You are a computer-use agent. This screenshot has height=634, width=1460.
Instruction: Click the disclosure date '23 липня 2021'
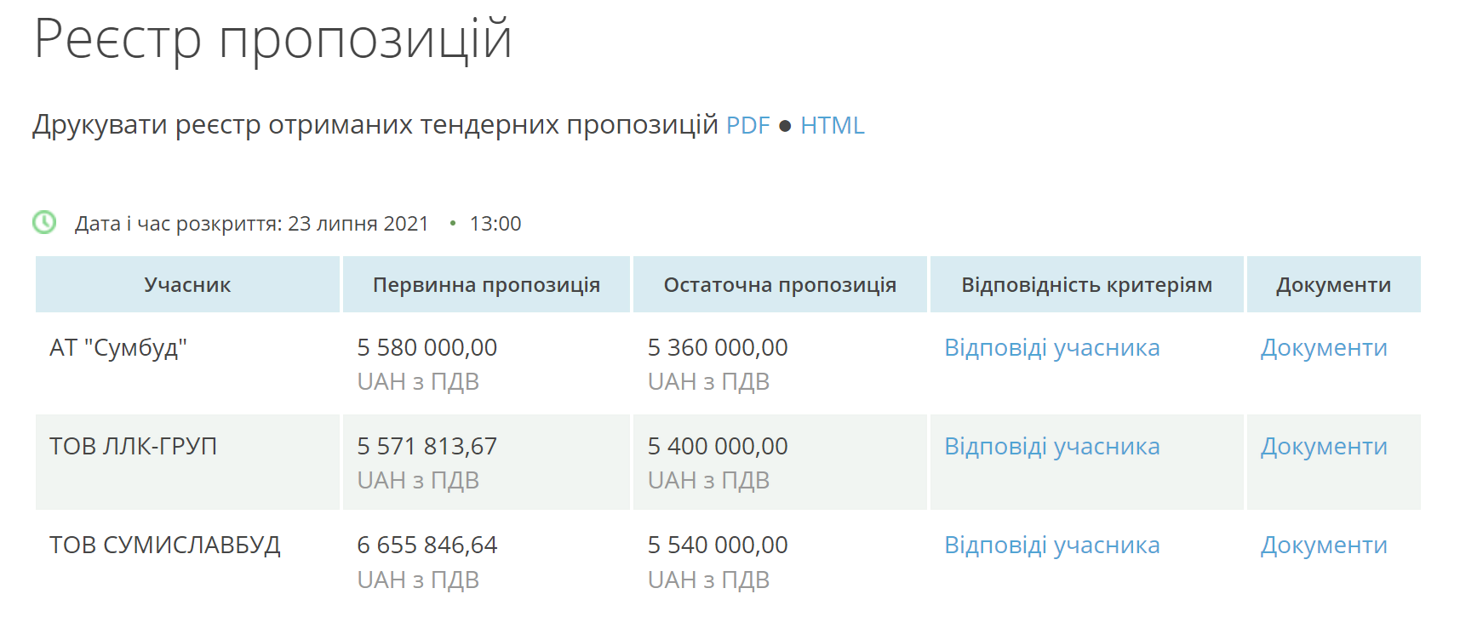360,223
